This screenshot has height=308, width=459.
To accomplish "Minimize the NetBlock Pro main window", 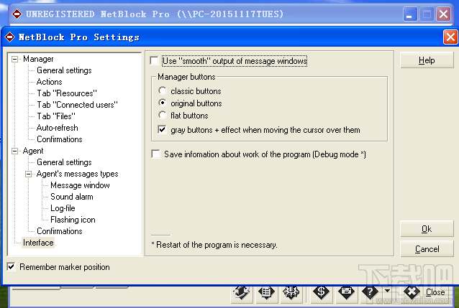I will pyautogui.click(x=410, y=14).
